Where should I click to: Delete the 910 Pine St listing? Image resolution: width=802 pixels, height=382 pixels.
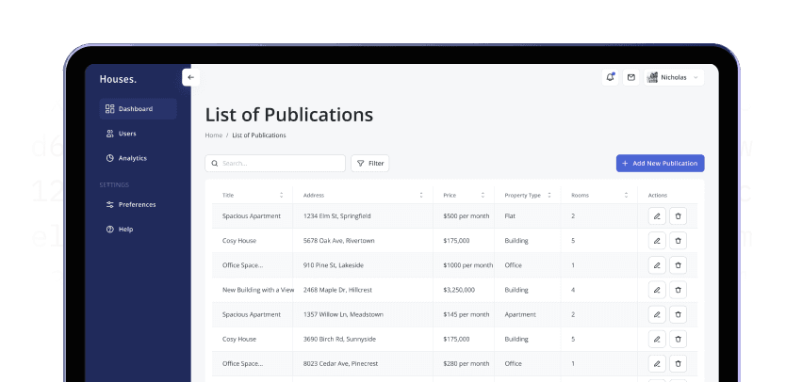click(679, 265)
